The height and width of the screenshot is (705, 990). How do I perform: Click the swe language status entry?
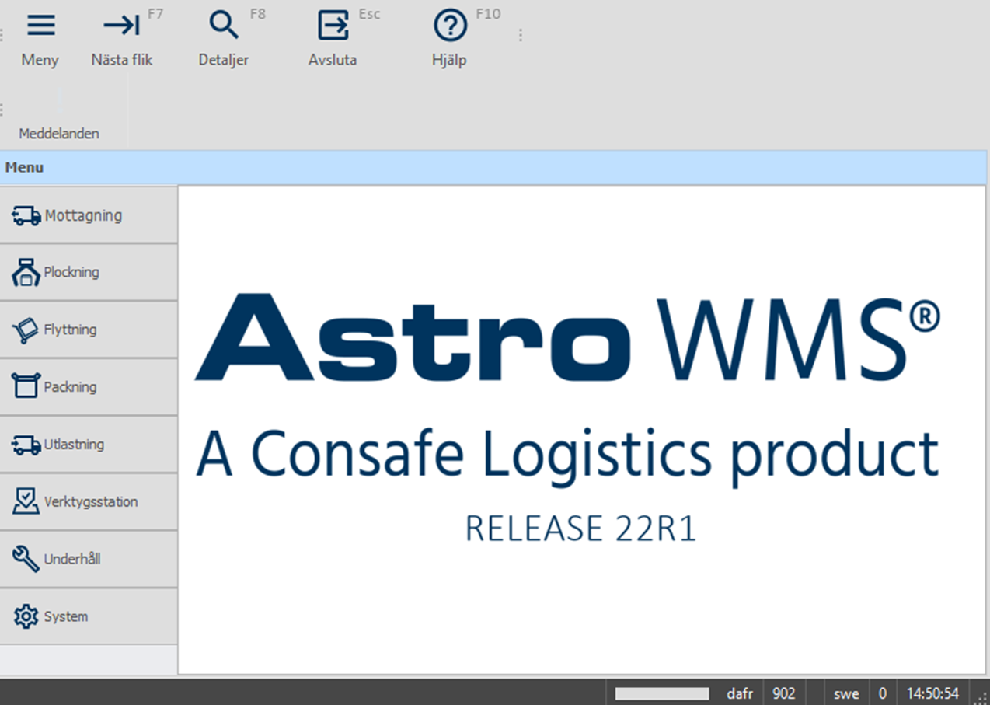pyautogui.click(x=846, y=693)
